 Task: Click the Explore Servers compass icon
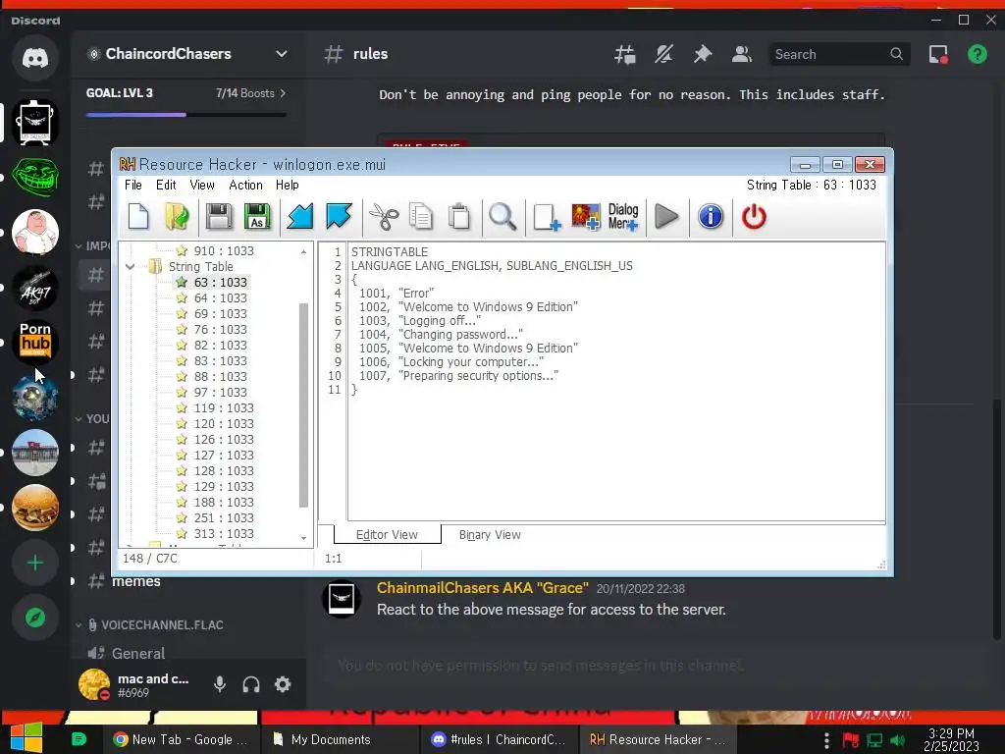coord(35,618)
